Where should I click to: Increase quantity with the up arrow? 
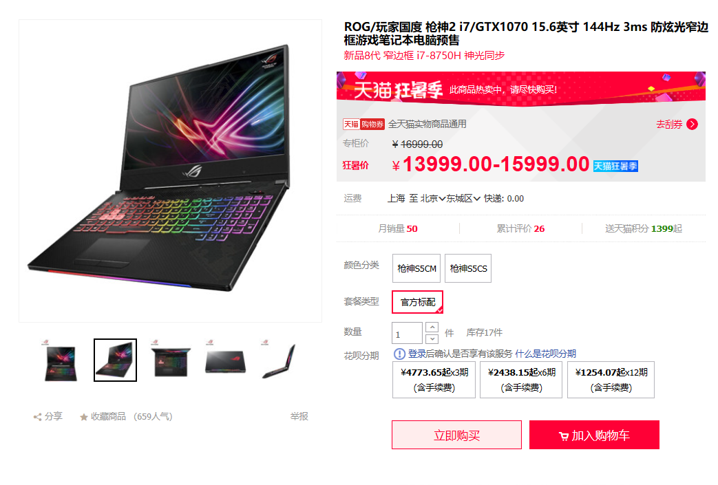click(x=432, y=327)
